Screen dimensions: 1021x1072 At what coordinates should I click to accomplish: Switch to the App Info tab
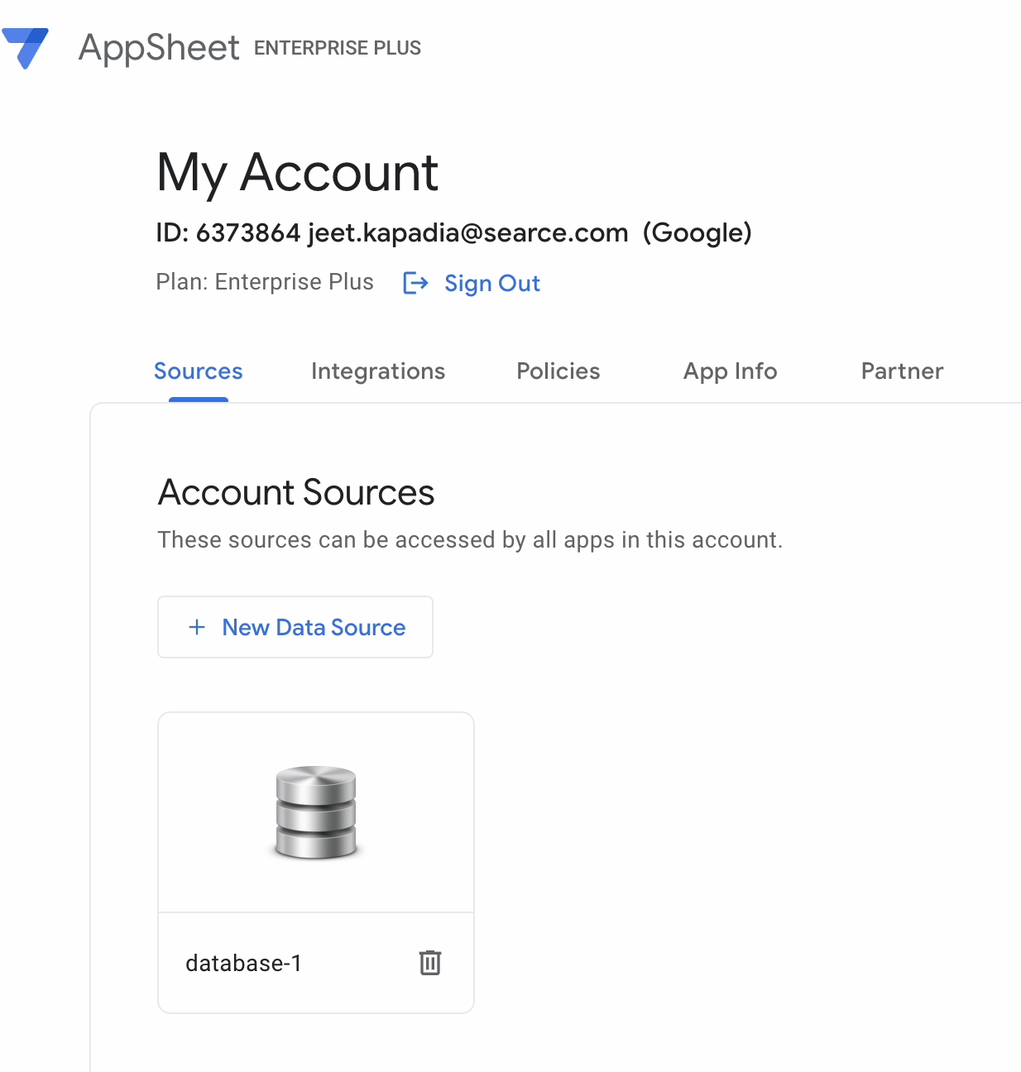click(730, 371)
